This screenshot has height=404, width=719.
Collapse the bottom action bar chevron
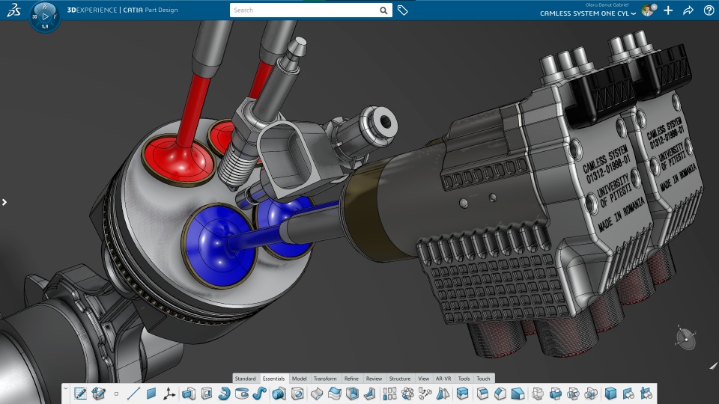coord(66,389)
